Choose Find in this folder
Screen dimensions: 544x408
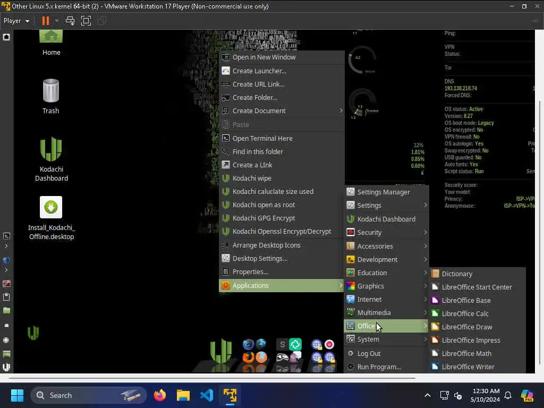pyautogui.click(x=282, y=151)
